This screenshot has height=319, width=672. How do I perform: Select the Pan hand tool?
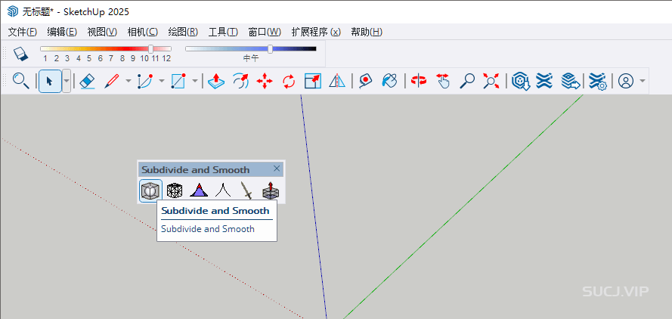click(443, 81)
